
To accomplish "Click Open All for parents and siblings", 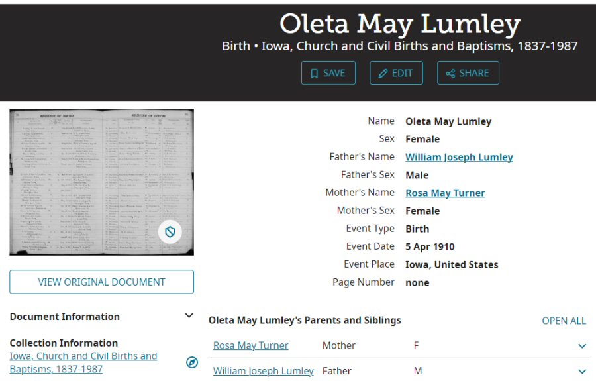I will 564,321.
